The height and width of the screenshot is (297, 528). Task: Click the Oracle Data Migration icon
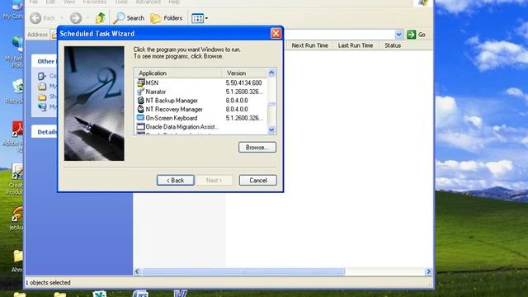(x=141, y=126)
